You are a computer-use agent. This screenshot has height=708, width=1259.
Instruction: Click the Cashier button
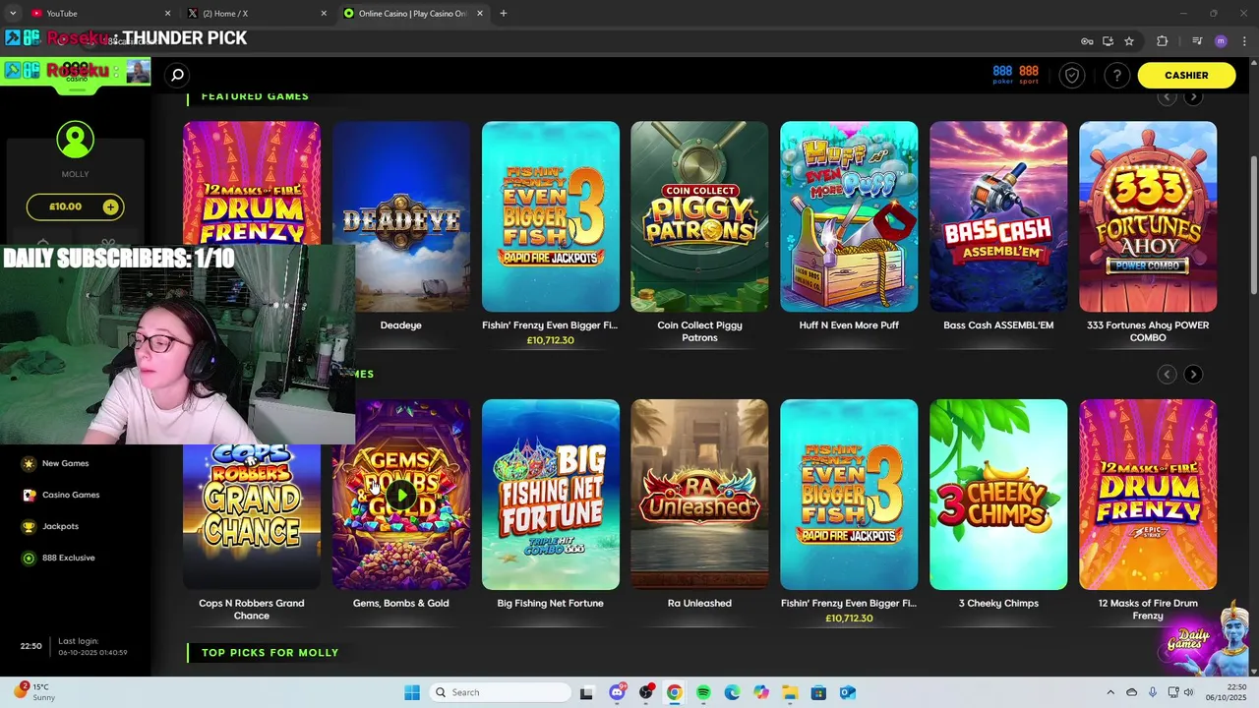(x=1186, y=75)
